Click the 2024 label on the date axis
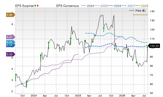This screenshot has height=97, width=163. (34, 95)
